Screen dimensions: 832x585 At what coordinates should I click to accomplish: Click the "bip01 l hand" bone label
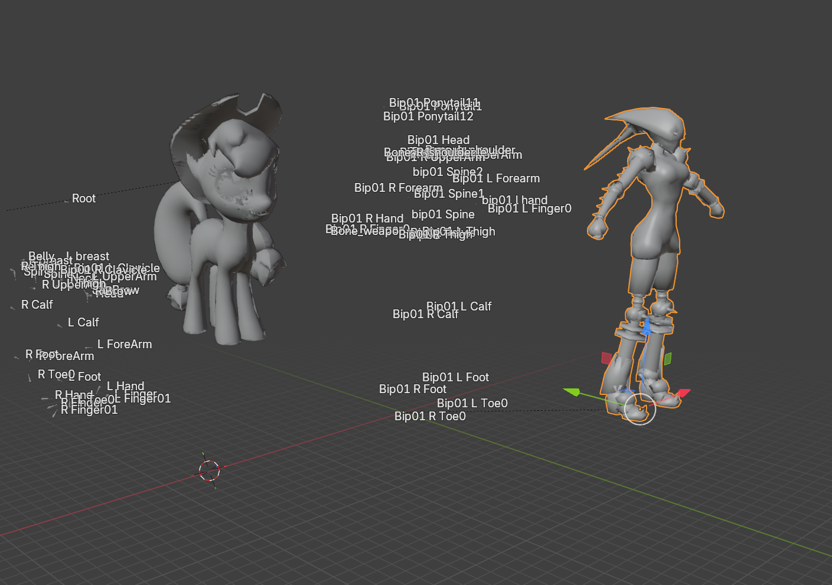515,200
